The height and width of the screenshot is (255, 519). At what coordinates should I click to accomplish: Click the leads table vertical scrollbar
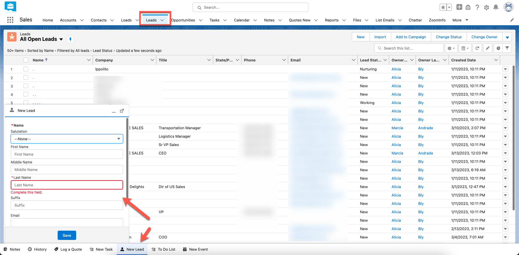514,138
